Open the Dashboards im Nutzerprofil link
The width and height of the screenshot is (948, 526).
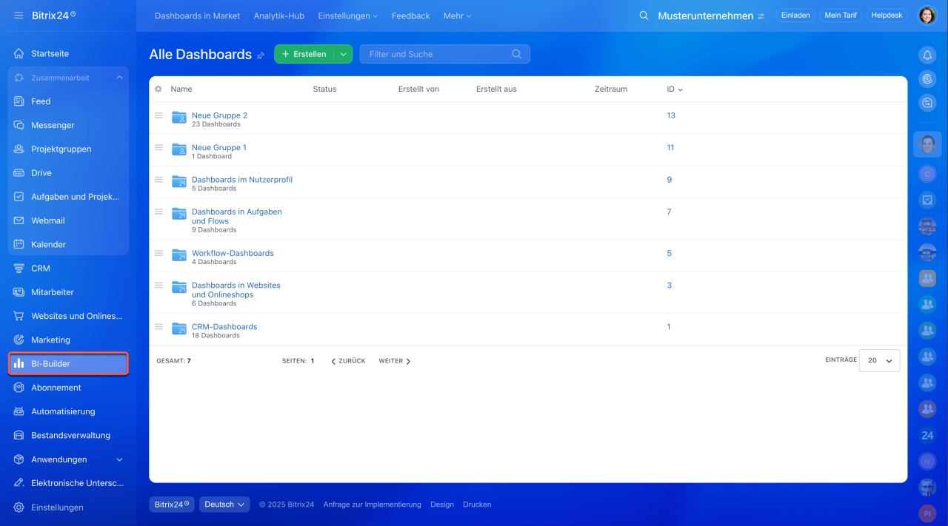point(241,180)
